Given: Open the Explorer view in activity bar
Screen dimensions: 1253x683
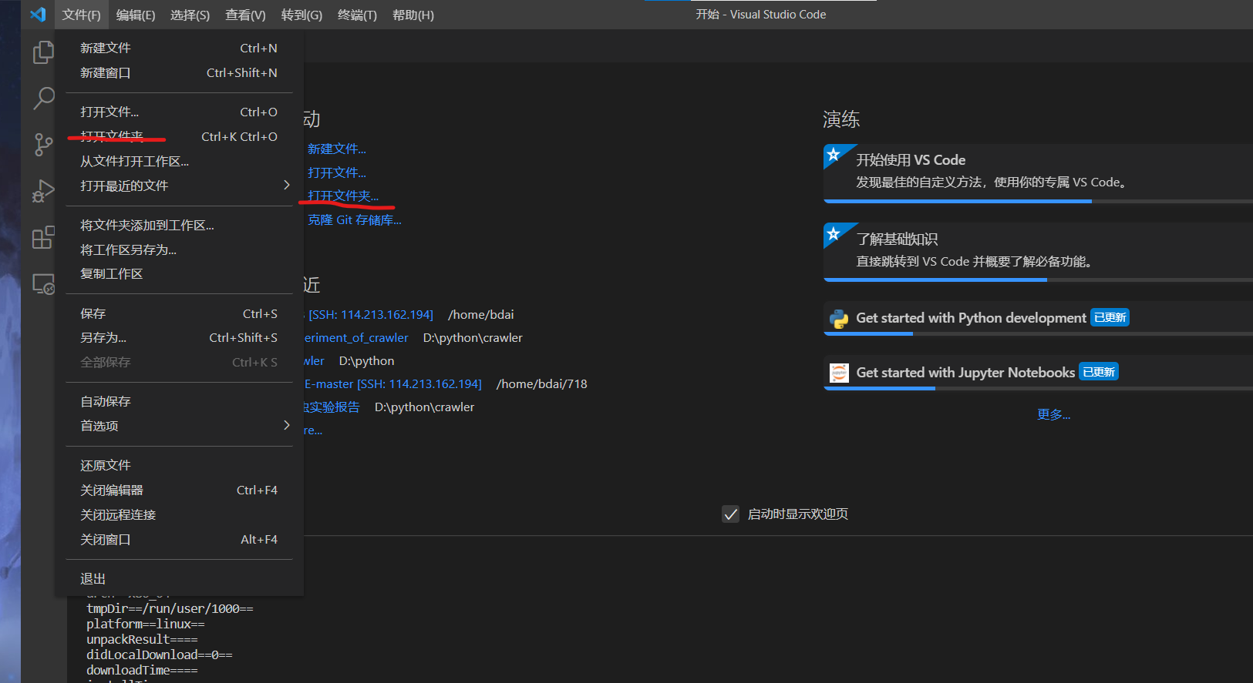Looking at the screenshot, I should pos(43,52).
